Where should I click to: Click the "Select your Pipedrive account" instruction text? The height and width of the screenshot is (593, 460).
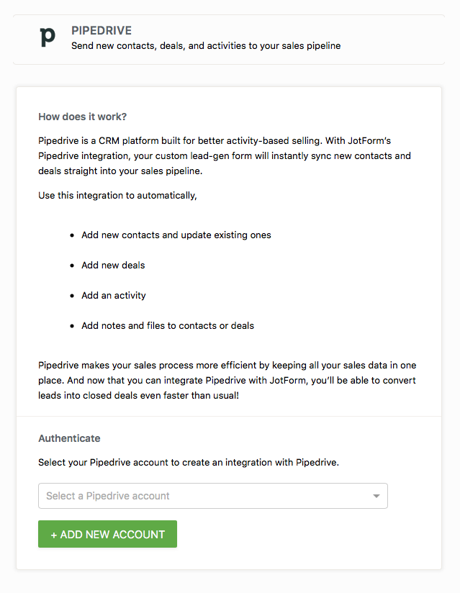pos(189,462)
